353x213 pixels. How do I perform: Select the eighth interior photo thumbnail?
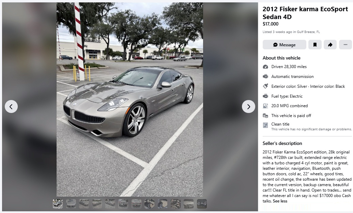tap(150, 204)
